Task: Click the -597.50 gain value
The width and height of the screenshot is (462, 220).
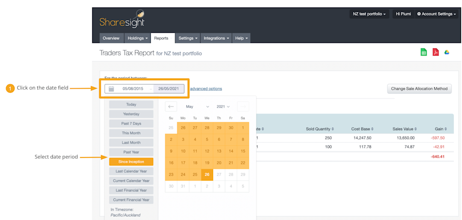Action: coord(437,138)
